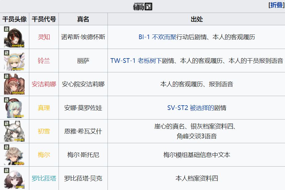Click class badge on 真理 avatar

click(6, 100)
